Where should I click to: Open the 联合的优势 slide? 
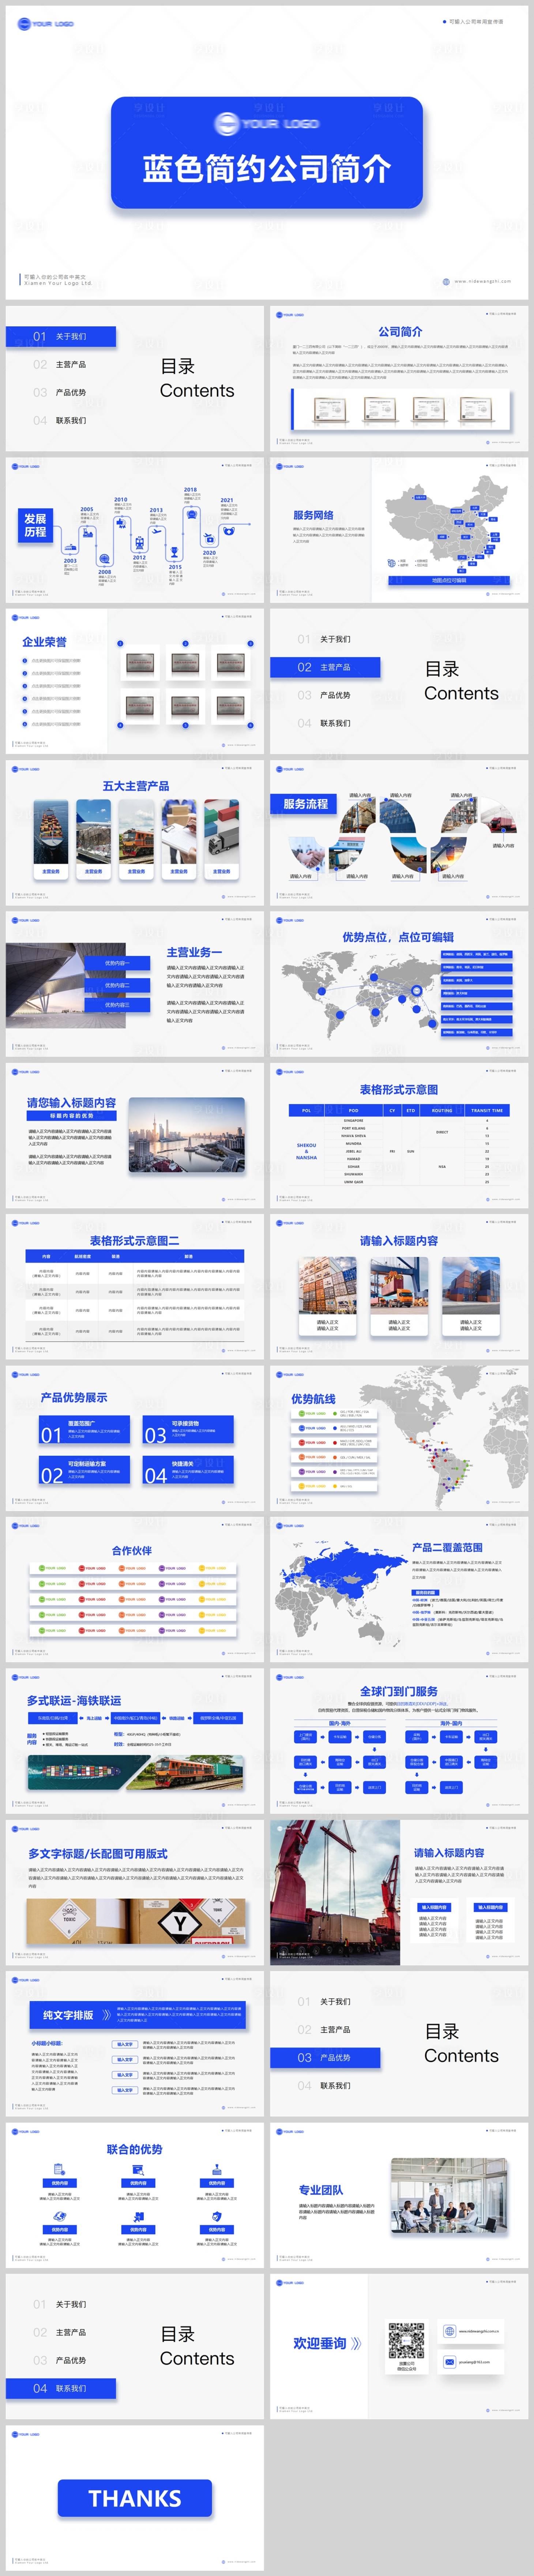pyautogui.click(x=135, y=2195)
